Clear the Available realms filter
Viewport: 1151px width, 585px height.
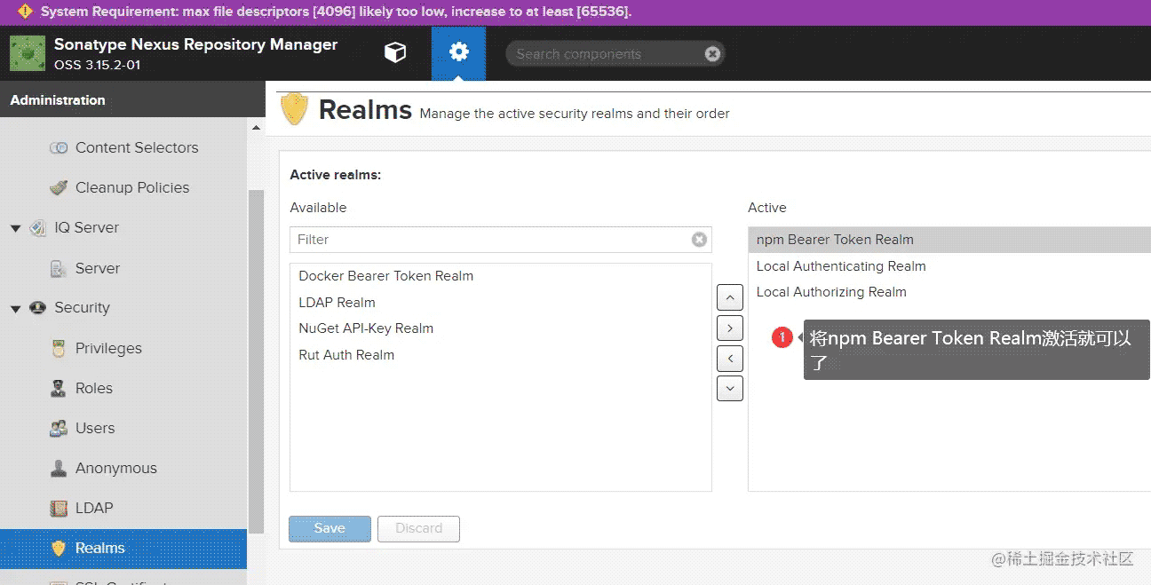click(x=699, y=240)
